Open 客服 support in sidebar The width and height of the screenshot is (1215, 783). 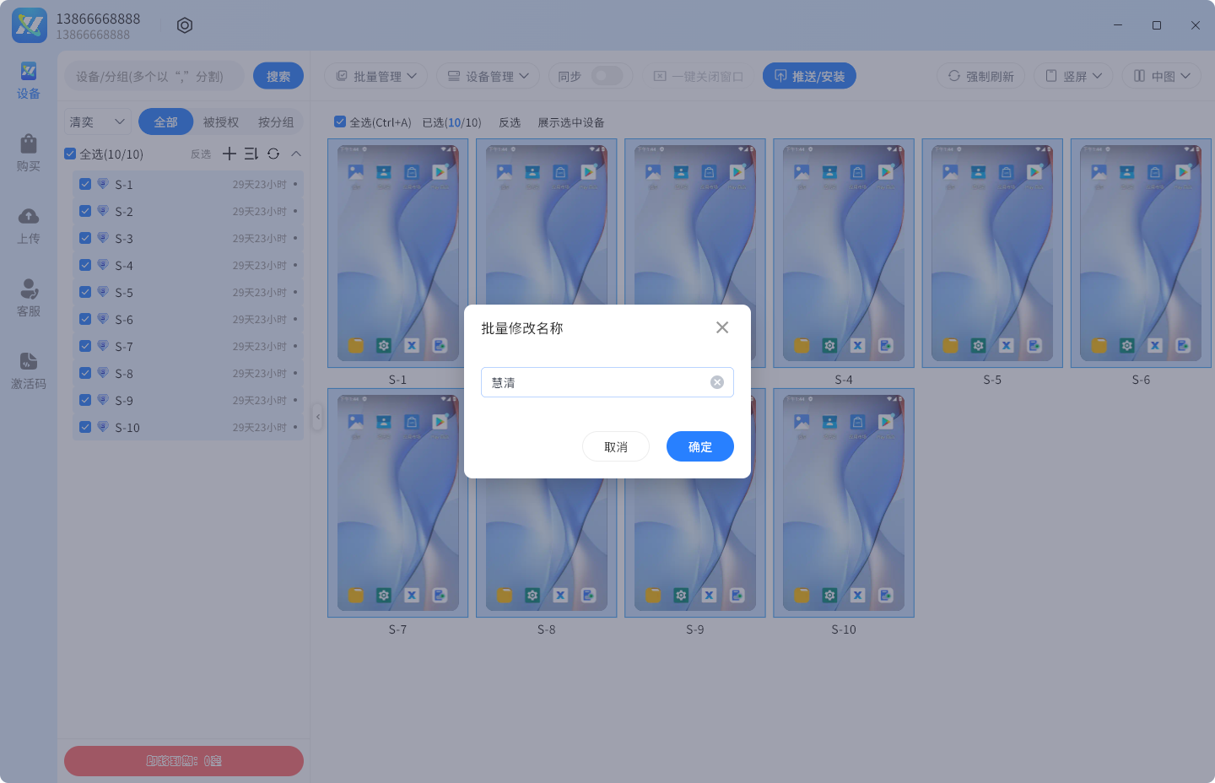pos(29,298)
